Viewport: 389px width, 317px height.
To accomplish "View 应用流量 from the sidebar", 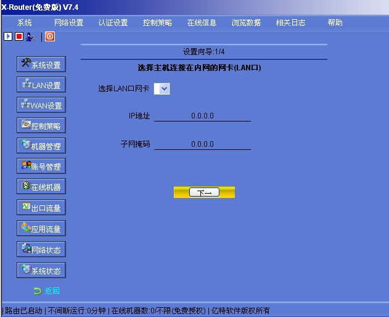I will pyautogui.click(x=41, y=228).
